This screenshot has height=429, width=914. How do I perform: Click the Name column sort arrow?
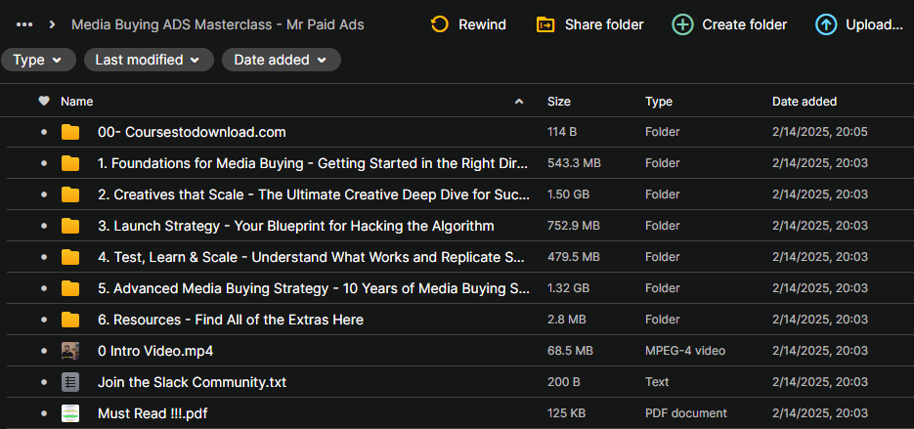coord(519,102)
